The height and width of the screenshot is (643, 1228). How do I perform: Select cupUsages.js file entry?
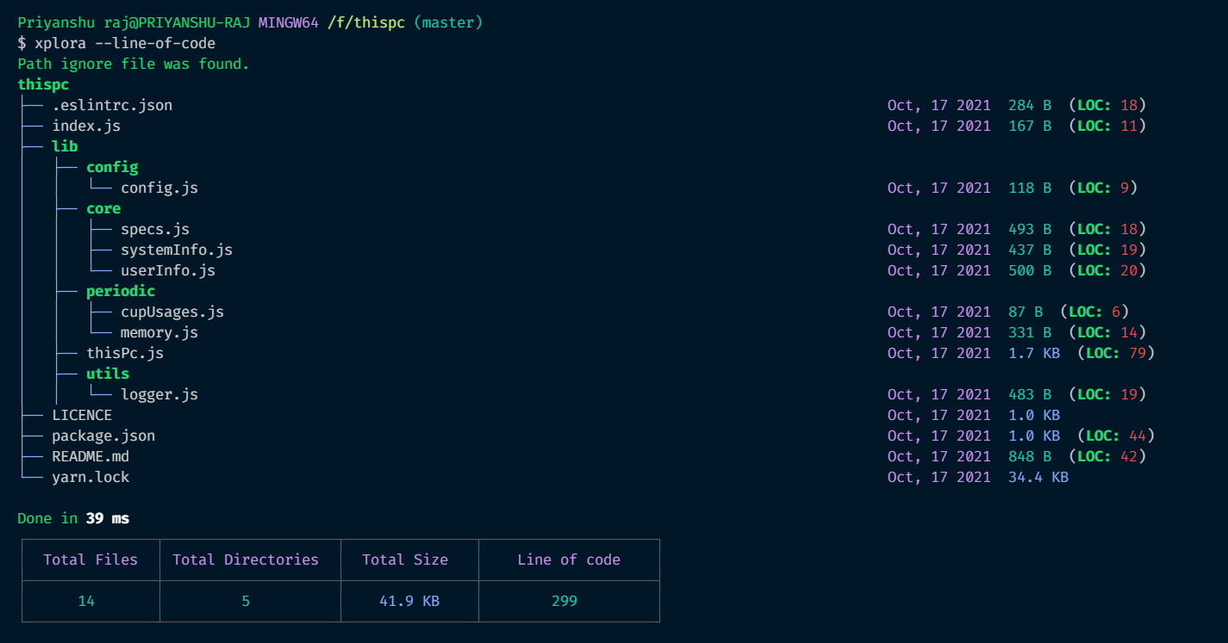point(172,312)
